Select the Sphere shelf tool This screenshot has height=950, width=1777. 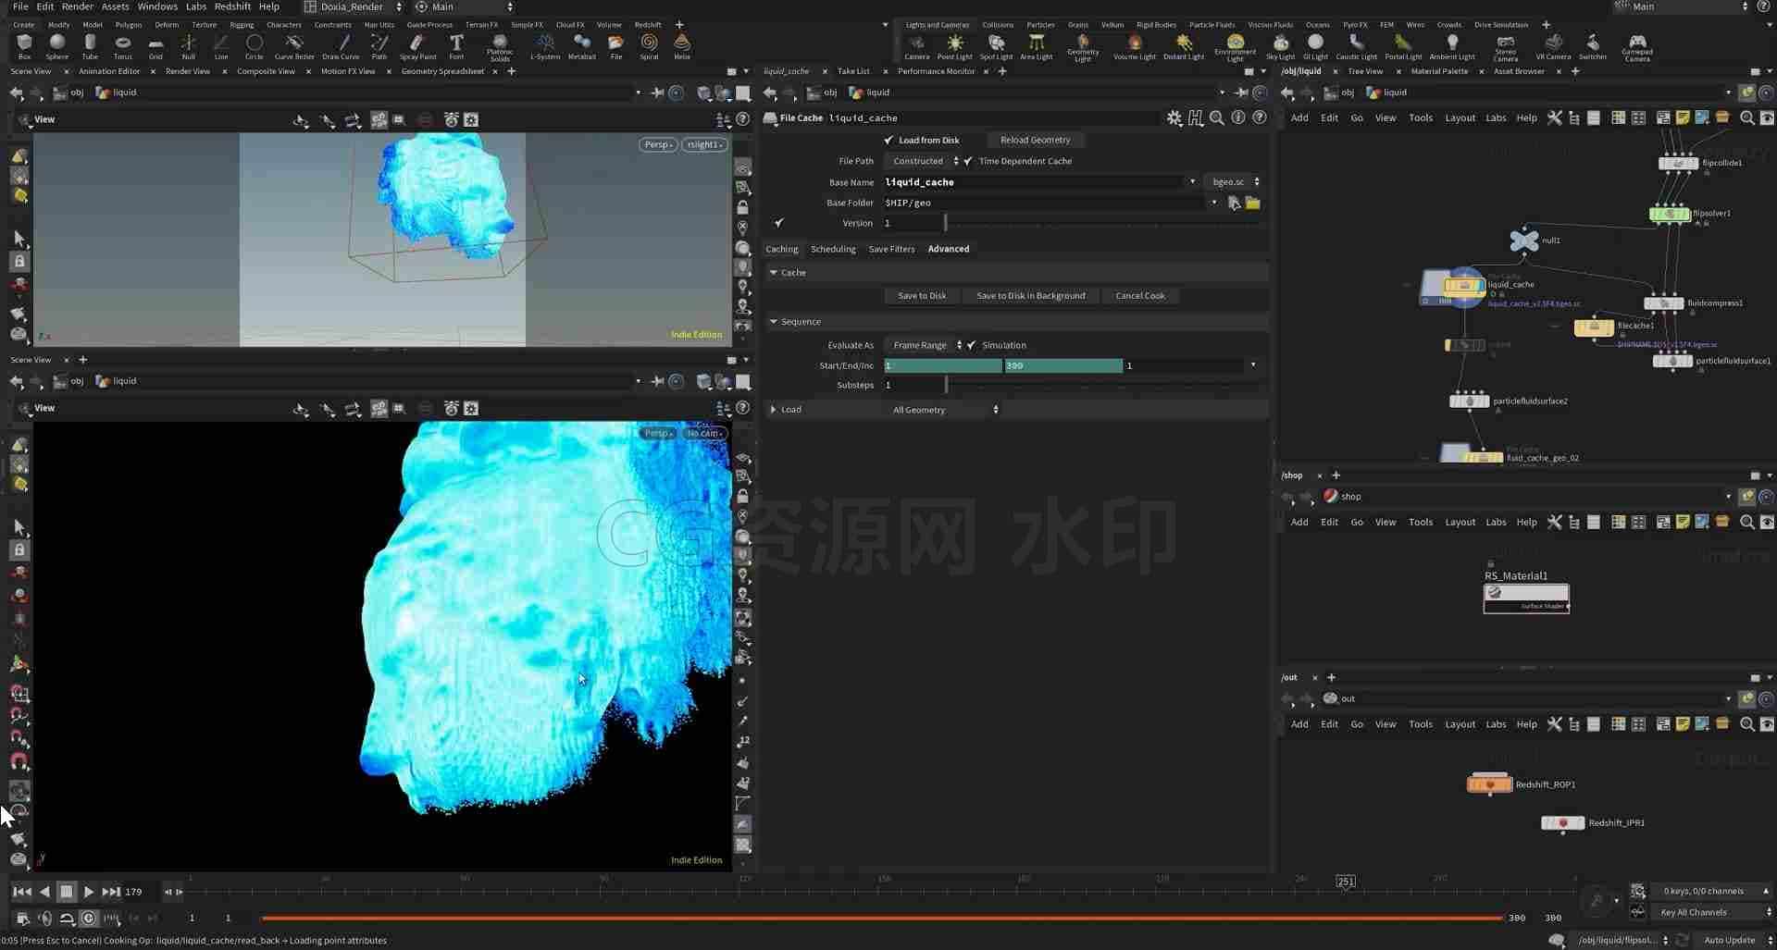pos(57,46)
